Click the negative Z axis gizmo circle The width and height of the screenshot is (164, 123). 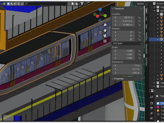[x=100, y=20]
